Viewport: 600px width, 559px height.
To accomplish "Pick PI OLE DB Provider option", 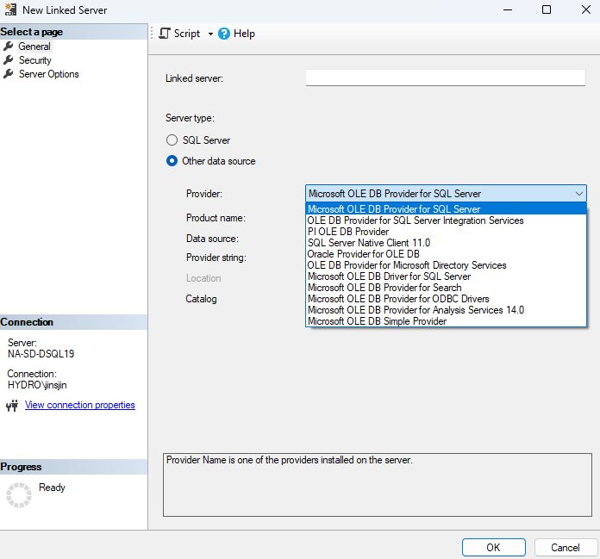I will coord(446,232).
